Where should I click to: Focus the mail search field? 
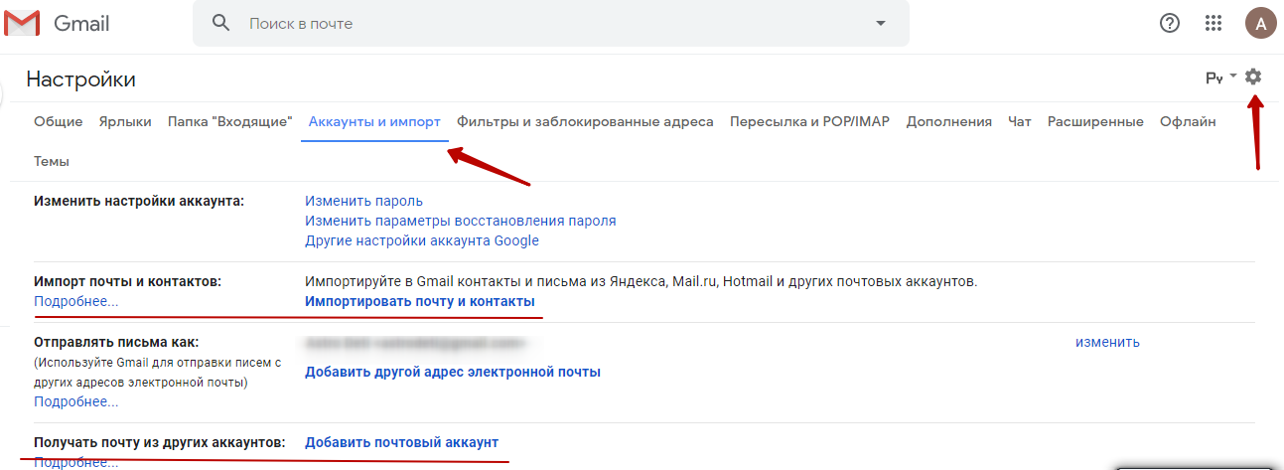(546, 23)
